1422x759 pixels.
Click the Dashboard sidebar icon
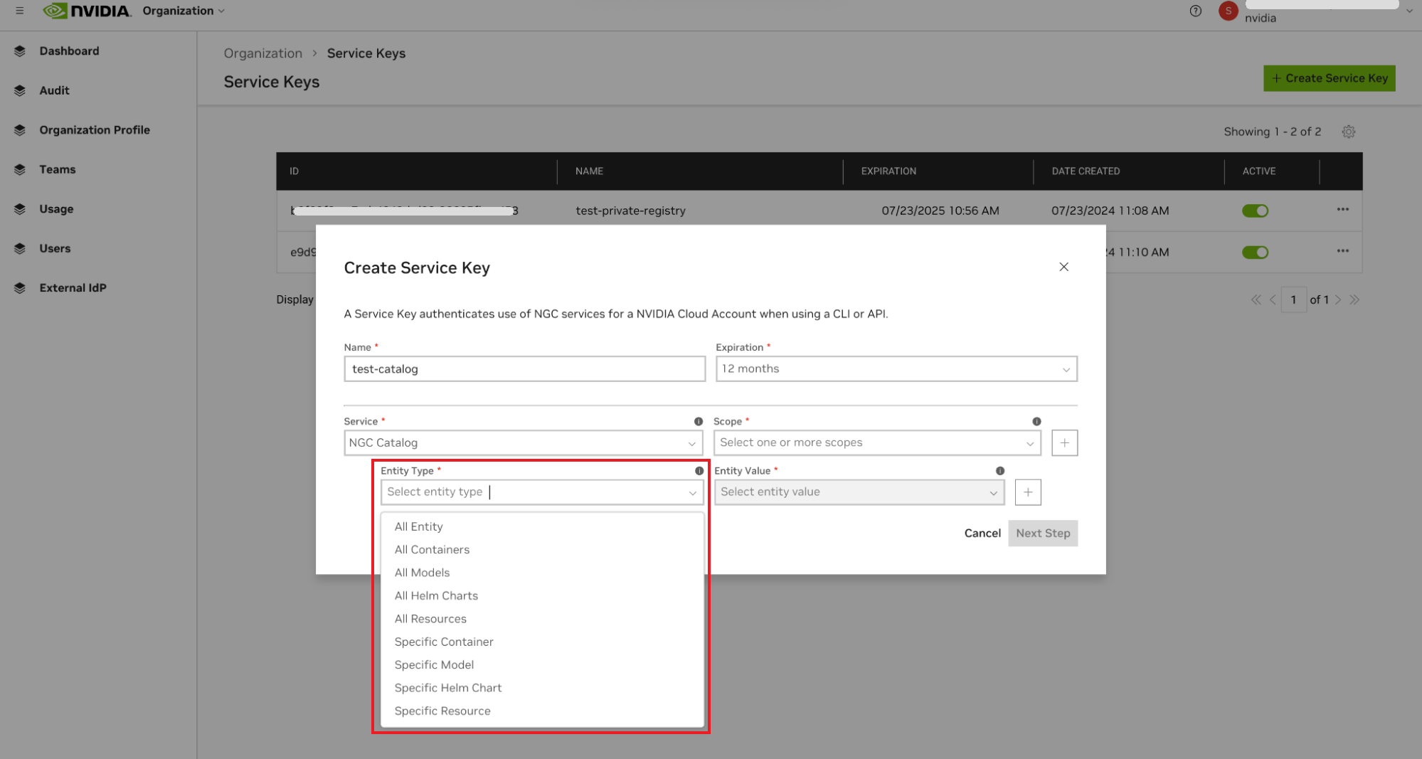tap(20, 51)
